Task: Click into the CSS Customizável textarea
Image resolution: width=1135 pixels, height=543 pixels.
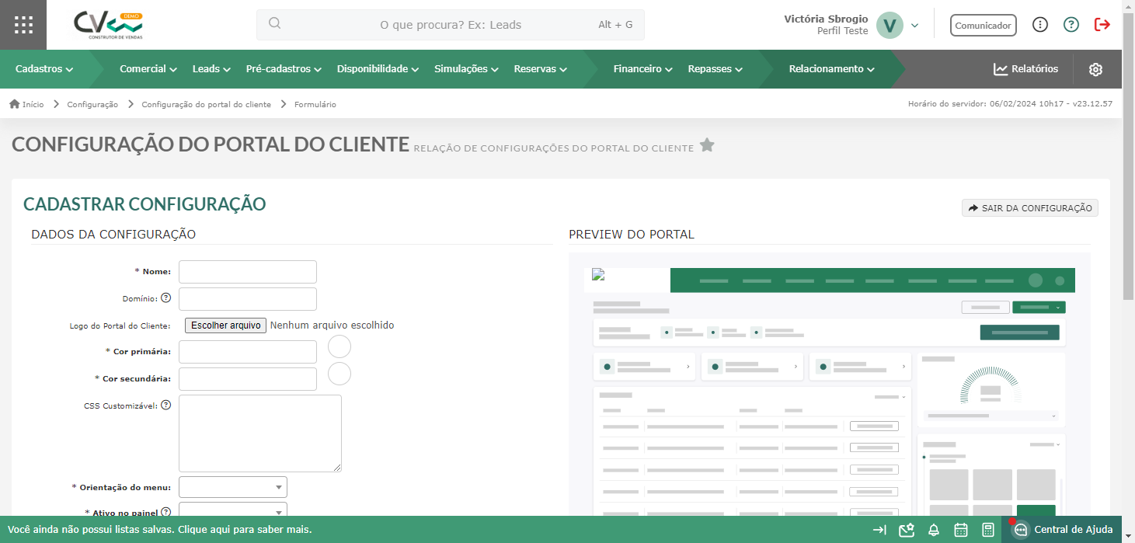Action: pyautogui.click(x=260, y=433)
